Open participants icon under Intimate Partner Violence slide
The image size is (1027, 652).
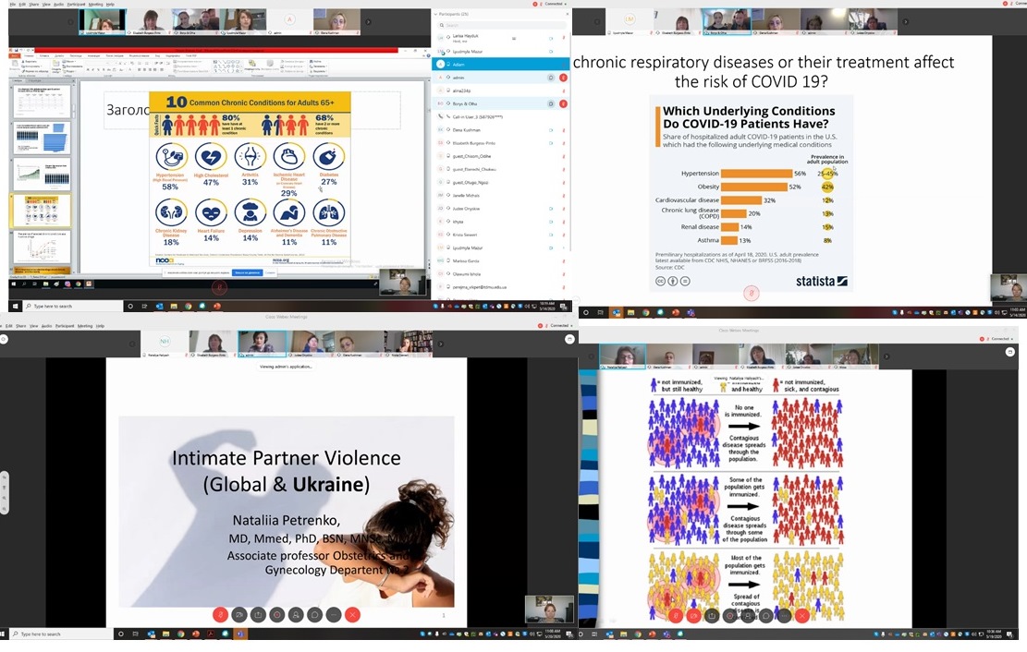(296, 614)
